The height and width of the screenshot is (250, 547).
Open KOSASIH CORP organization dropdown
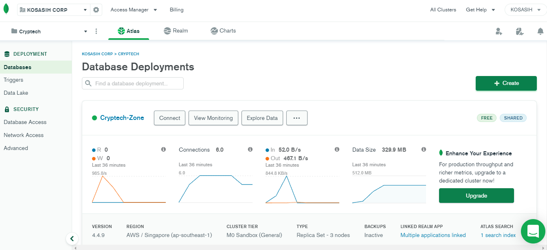click(54, 10)
